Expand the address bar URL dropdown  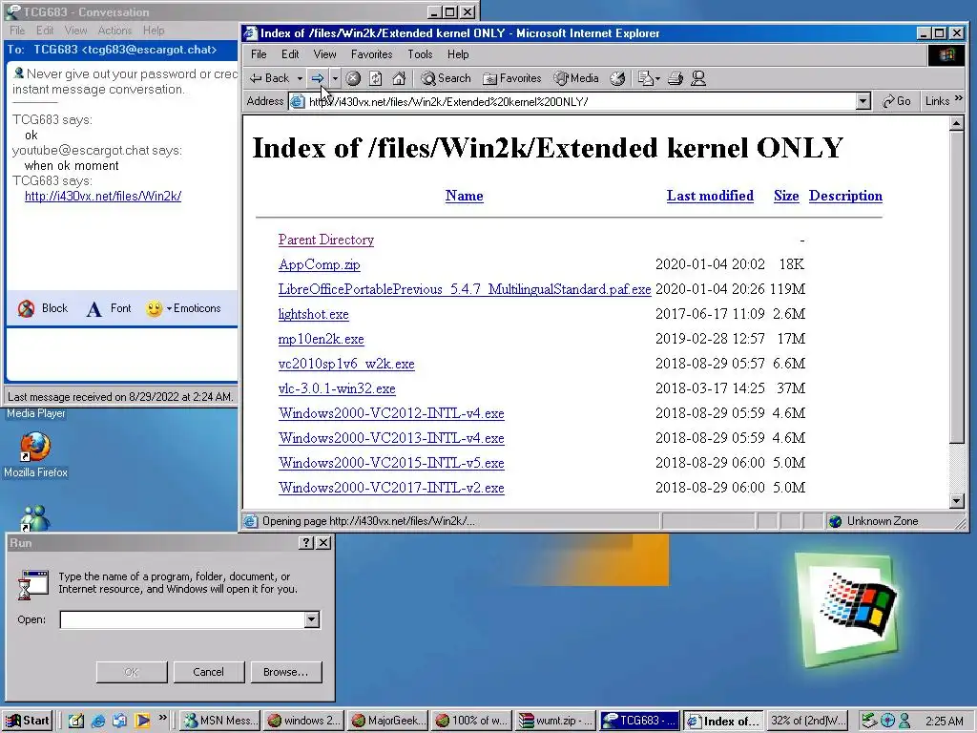click(863, 101)
